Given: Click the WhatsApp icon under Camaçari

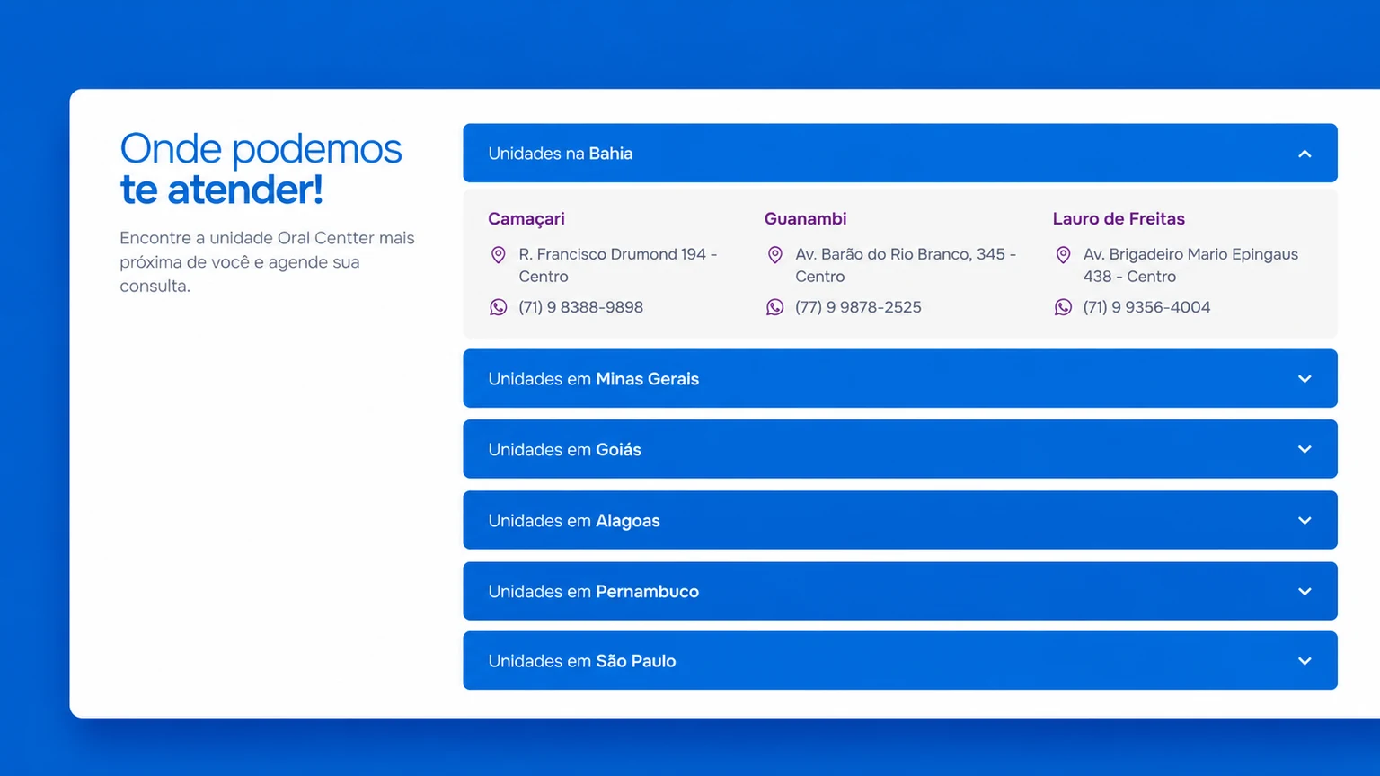Looking at the screenshot, I should coord(498,307).
